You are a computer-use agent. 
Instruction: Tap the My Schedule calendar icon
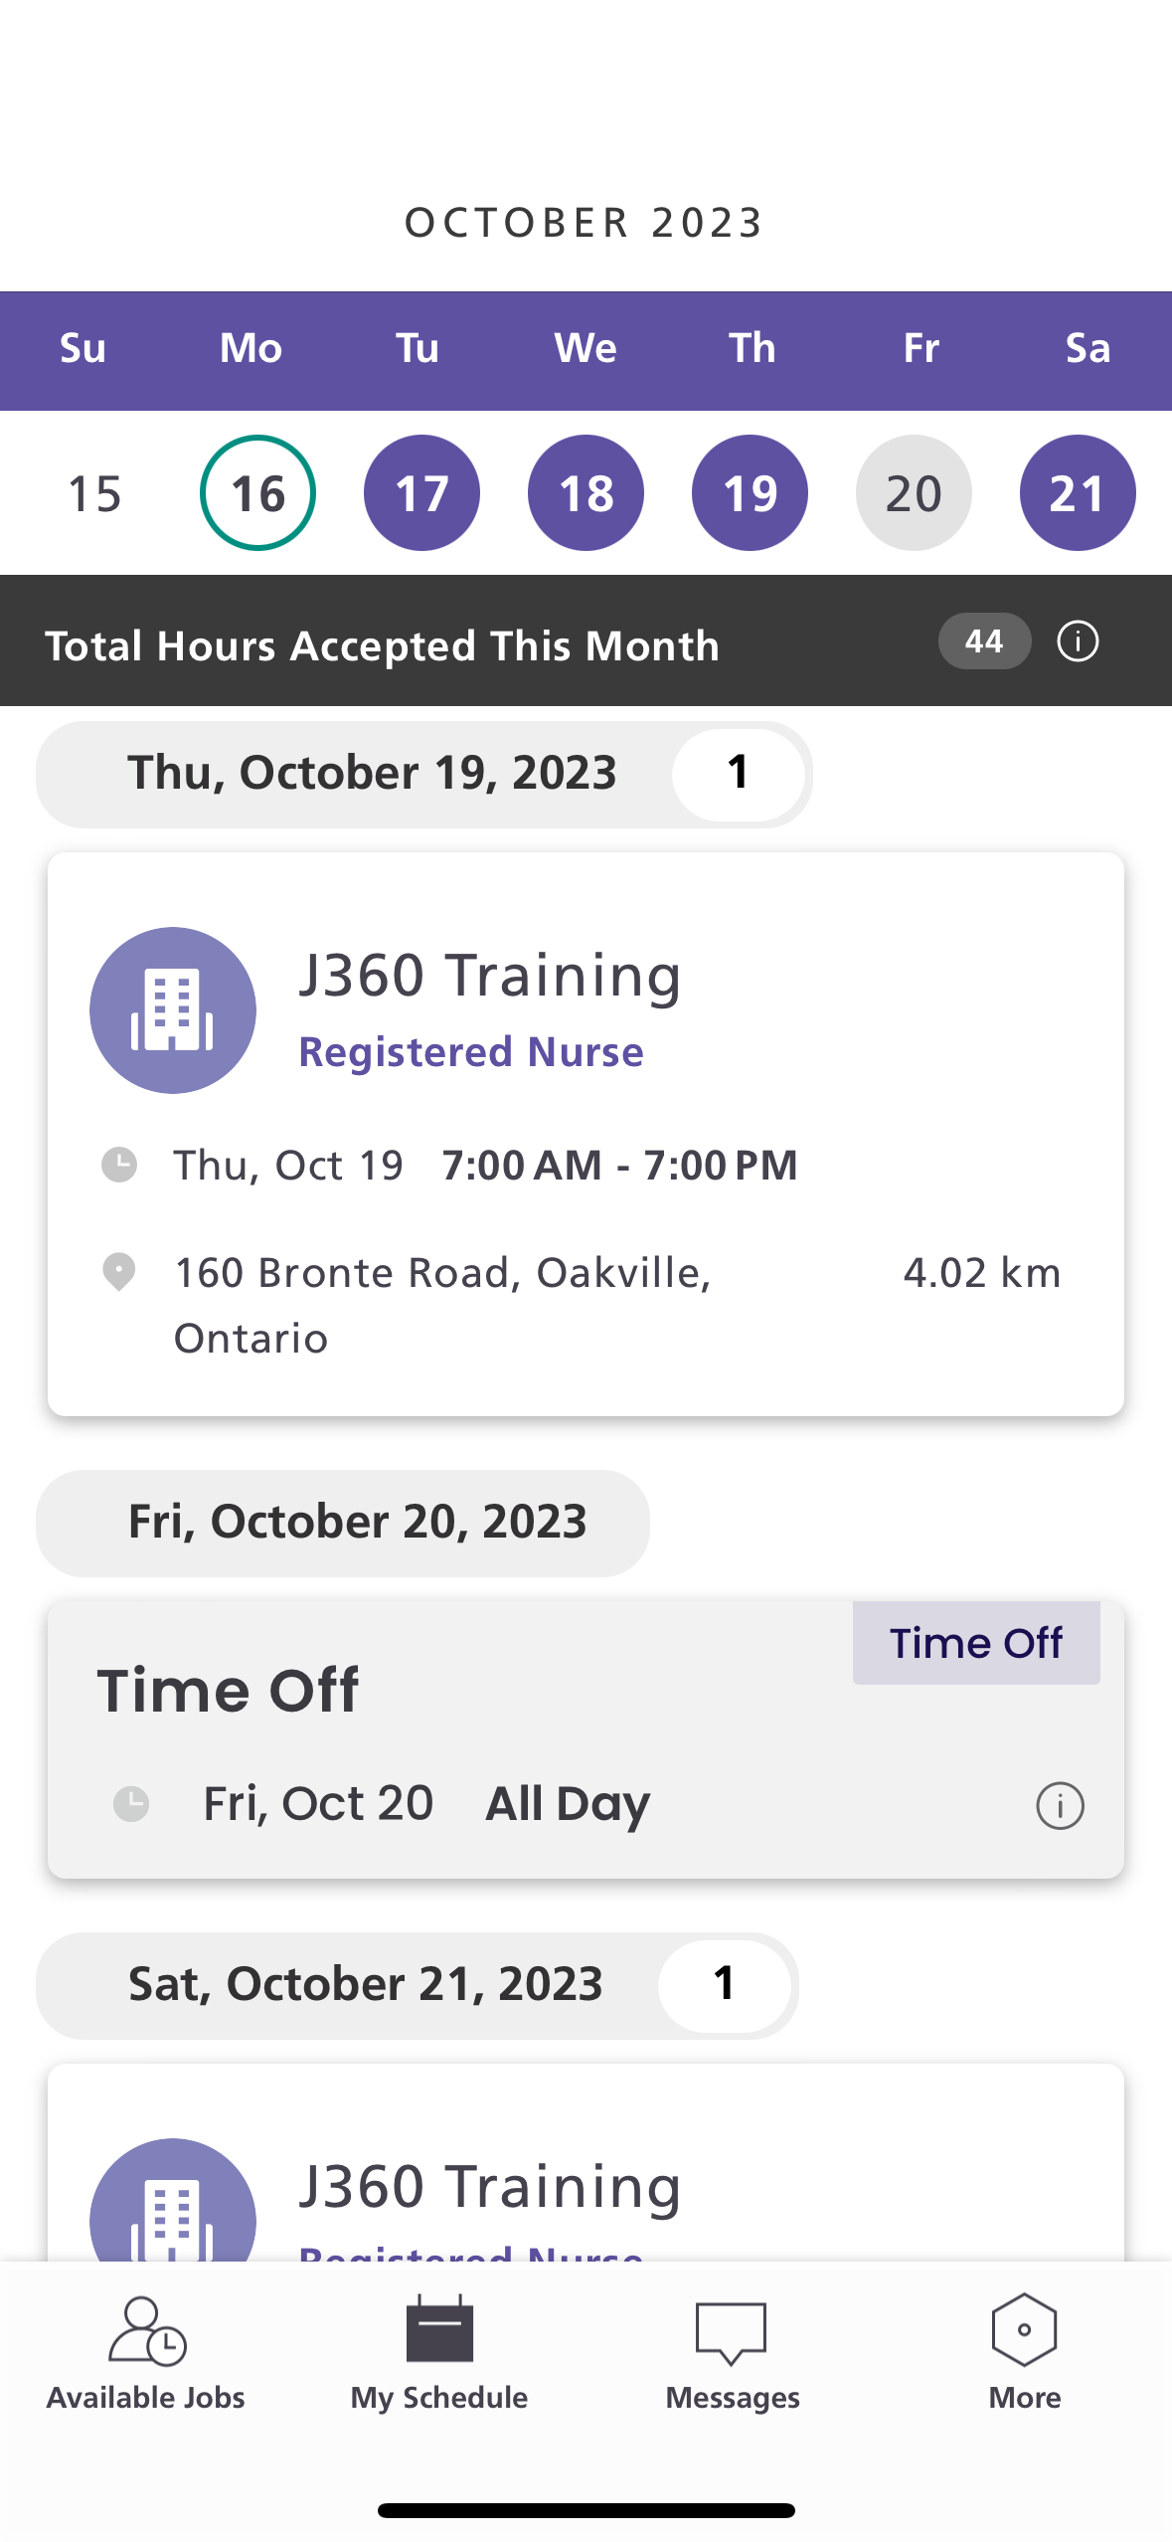click(439, 2330)
